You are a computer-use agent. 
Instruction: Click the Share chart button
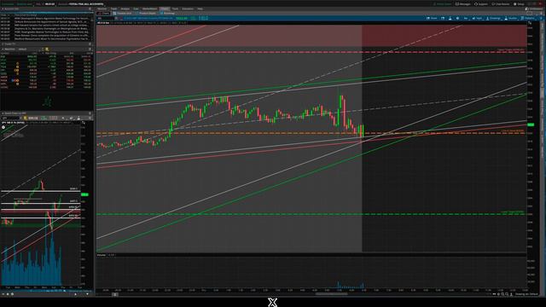point(432,18)
